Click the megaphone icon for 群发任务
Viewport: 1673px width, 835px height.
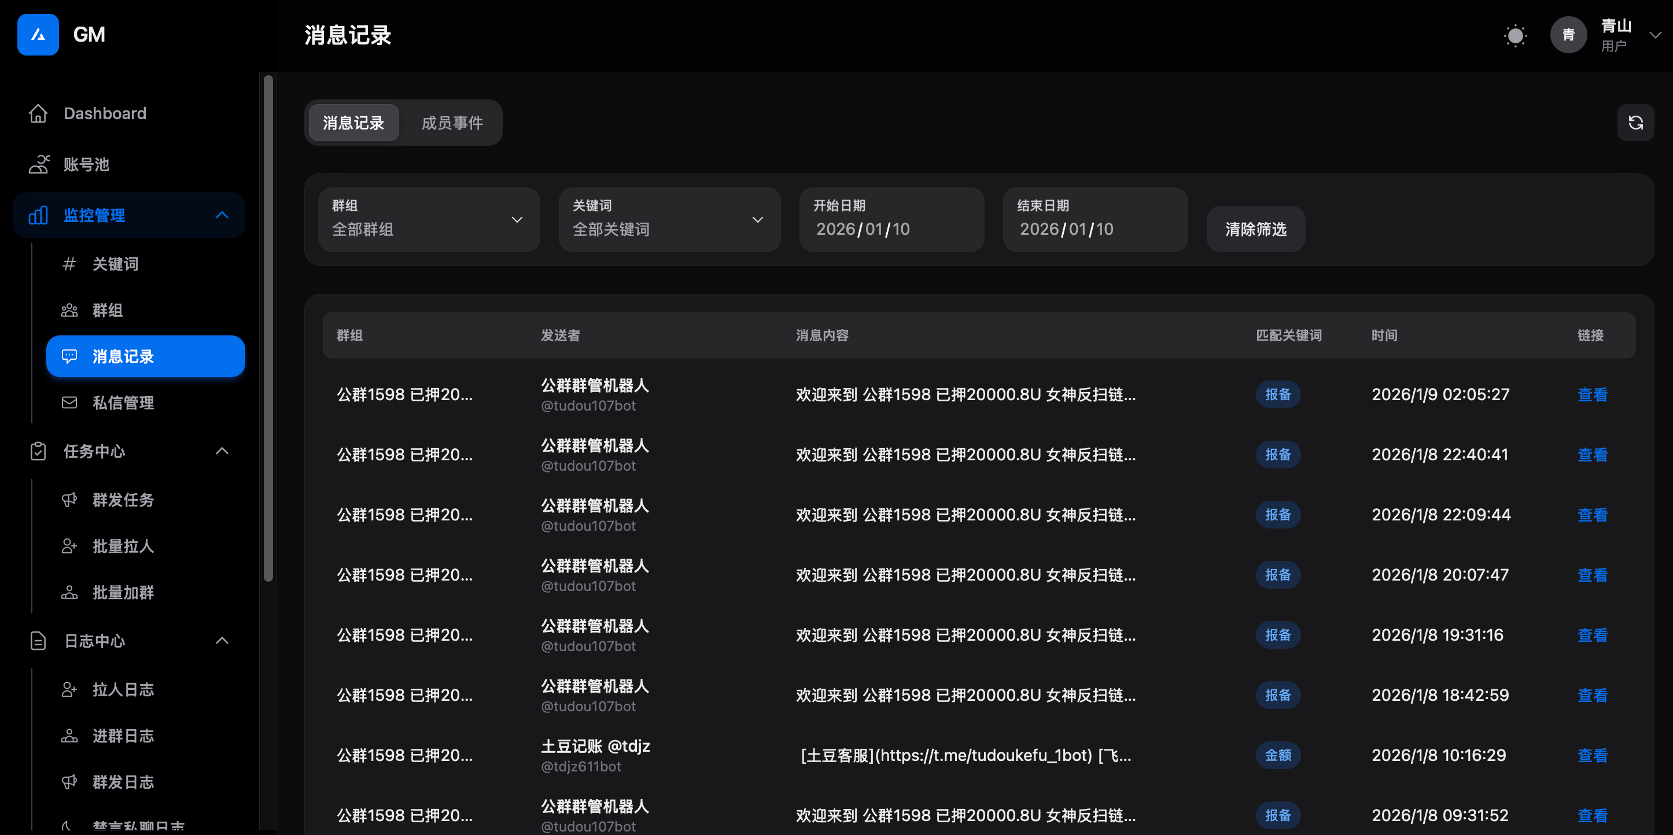coord(69,500)
